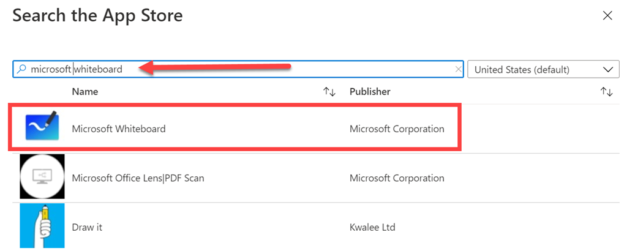This screenshot has height=251, width=627.
Task: Click the Search the App Store heading
Action: pos(97,15)
